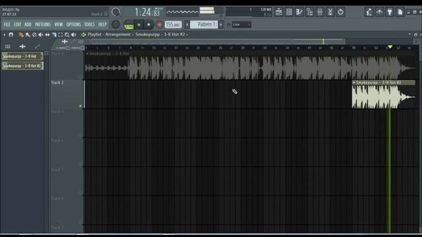Click the circular arrow icon in top toolbar
The image size is (422, 237).
click(340, 12)
